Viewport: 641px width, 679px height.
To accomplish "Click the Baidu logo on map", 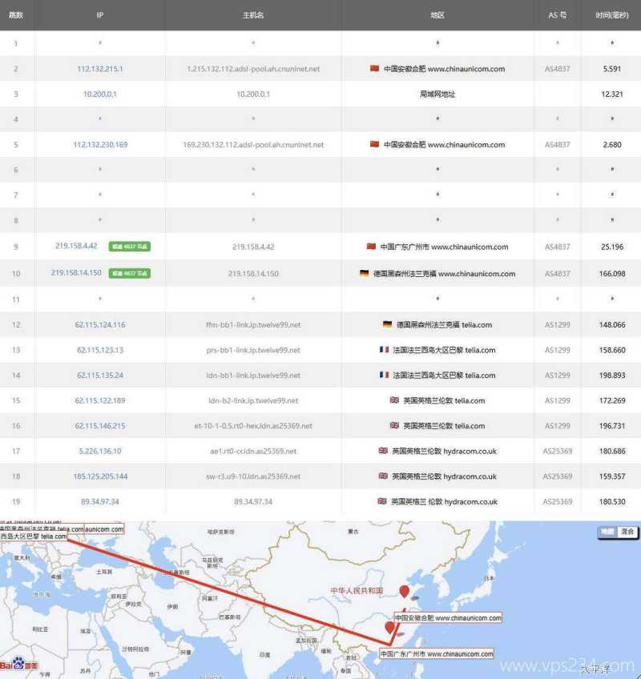I will 17,665.
